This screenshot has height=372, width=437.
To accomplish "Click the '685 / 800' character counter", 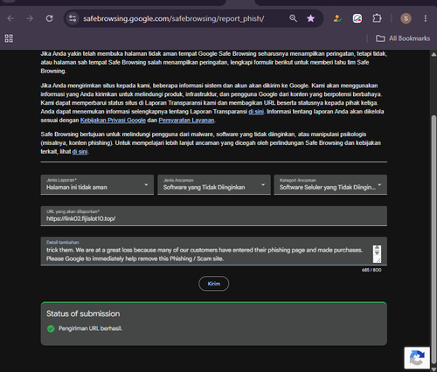I will pos(371,270).
